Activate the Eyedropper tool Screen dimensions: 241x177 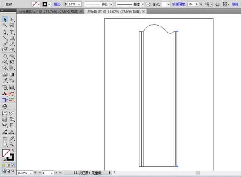(5, 80)
